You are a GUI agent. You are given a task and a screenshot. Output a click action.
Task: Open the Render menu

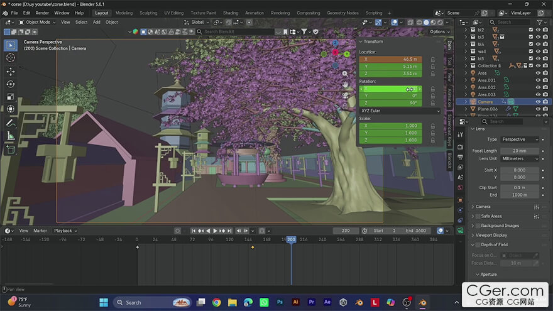42,13
